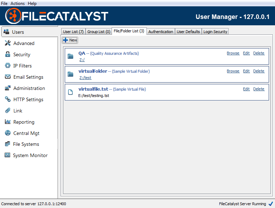The width and height of the screenshot is (275, 208).
Task: Click the IP Filters shield icon
Action: [x=7, y=65]
